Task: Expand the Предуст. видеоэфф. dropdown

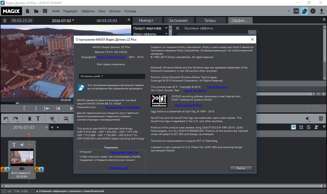Action: click(x=166, y=28)
